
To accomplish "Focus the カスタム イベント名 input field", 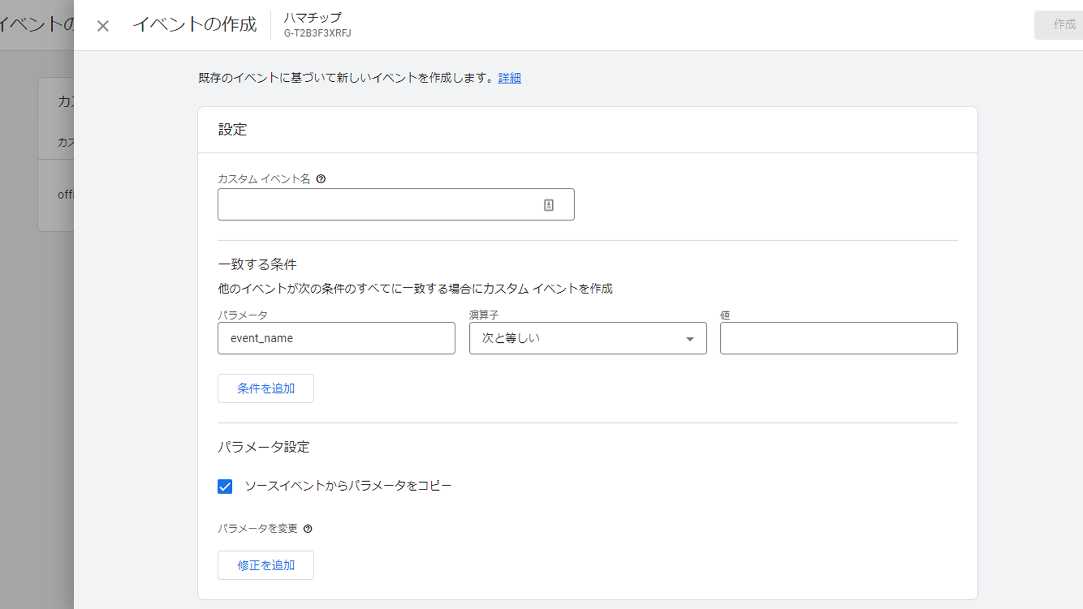I will 396,204.
